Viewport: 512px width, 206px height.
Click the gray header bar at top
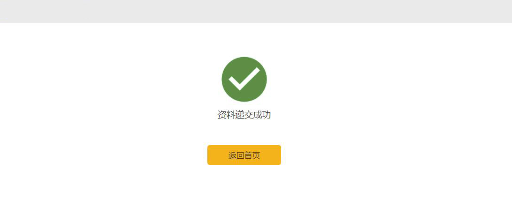pos(256,11)
